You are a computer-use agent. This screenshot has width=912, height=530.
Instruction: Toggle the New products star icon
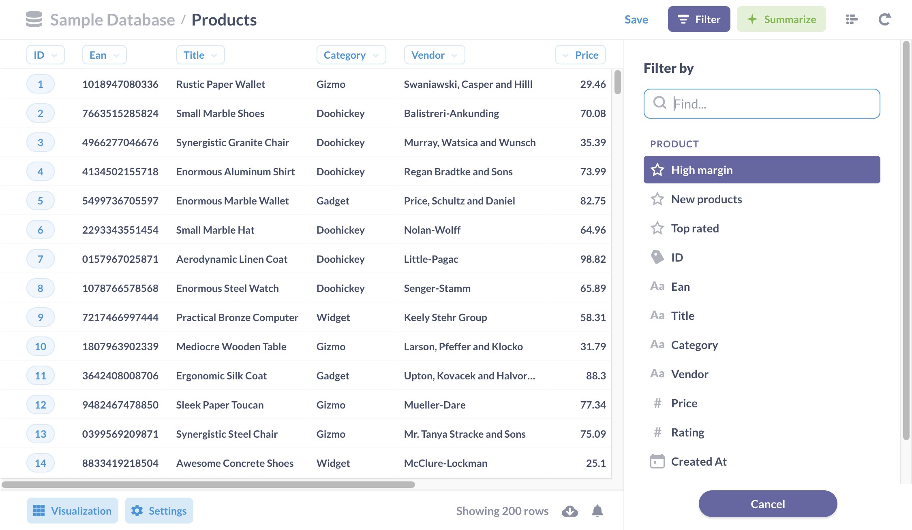657,198
